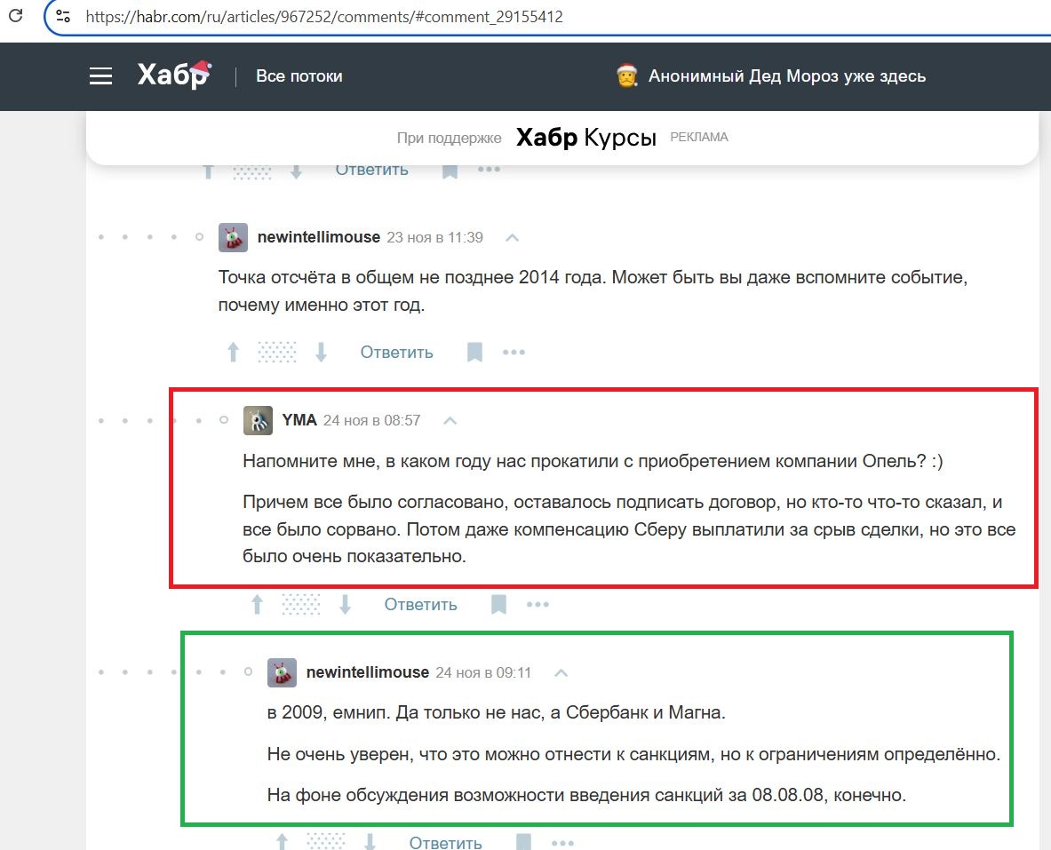Image resolution: width=1051 pixels, height=850 pixels.
Task: Collapse thread using chevron beside 23 ноя 11:39
Action: tap(512, 238)
